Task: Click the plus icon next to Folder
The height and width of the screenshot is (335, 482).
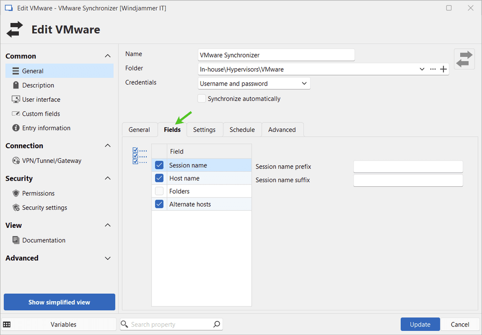Action: click(443, 69)
